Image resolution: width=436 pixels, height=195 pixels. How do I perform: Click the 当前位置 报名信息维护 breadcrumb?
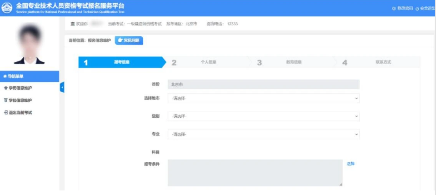tap(90, 40)
